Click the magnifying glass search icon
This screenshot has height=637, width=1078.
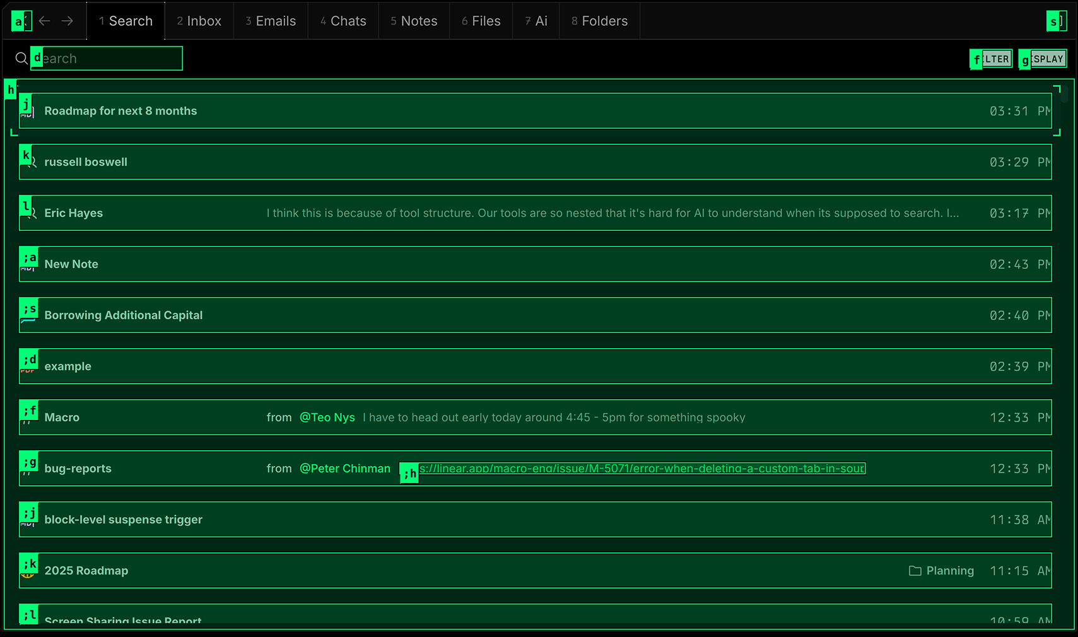21,59
